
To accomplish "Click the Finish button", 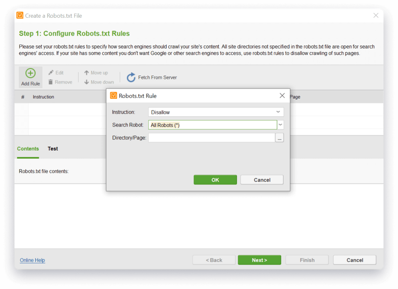I will (307, 259).
